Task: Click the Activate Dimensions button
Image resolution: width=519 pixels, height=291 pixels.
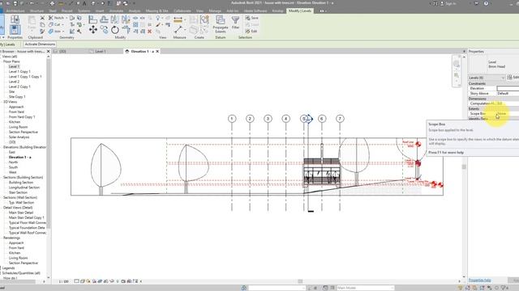Action: pos(40,44)
